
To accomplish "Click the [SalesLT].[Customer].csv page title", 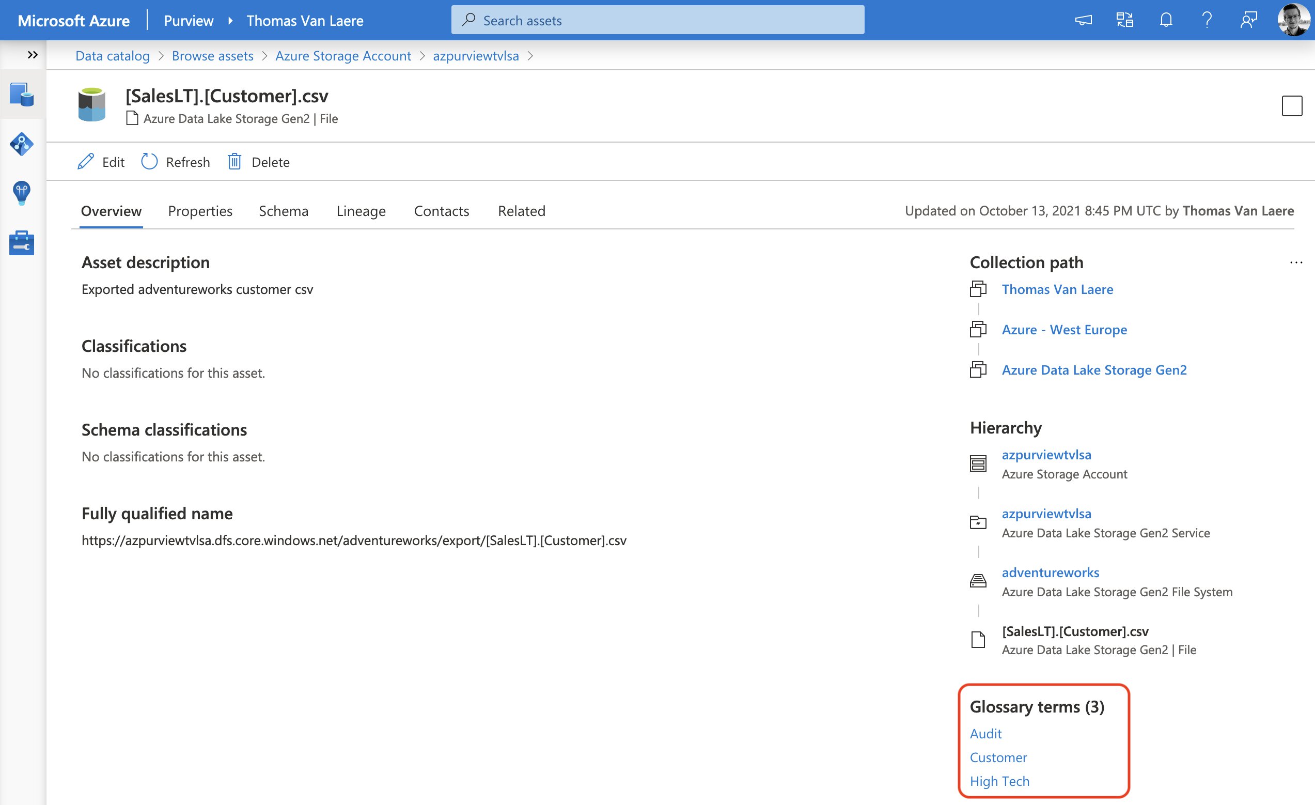I will tap(226, 96).
